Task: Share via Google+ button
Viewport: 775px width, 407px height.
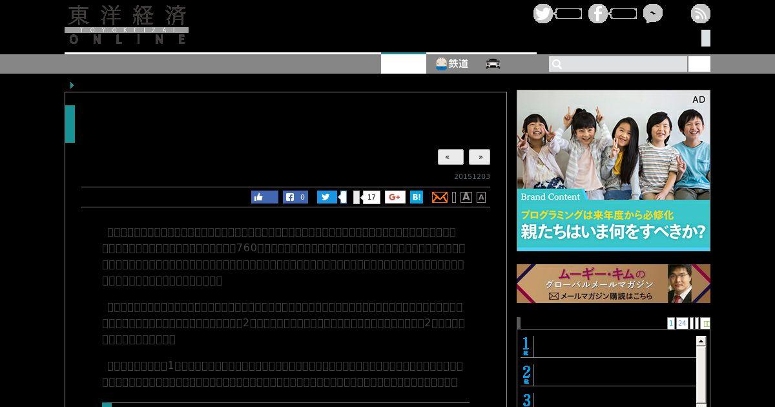Action: coord(395,197)
